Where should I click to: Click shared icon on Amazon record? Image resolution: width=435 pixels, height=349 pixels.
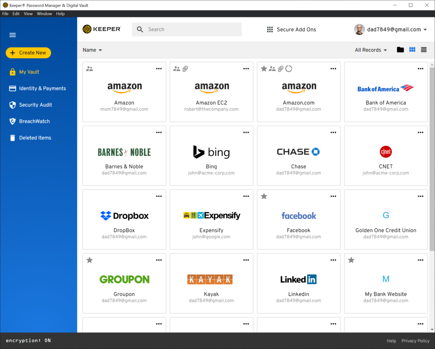89,69
